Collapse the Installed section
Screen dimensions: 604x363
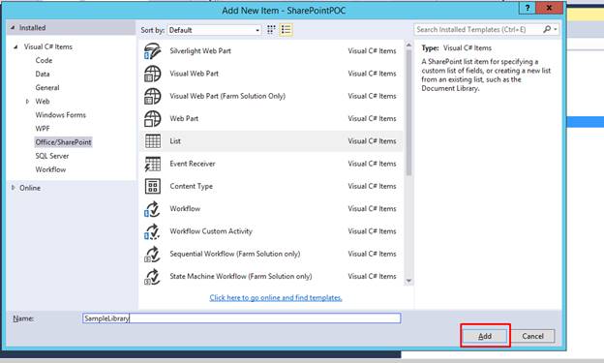pyautogui.click(x=13, y=28)
